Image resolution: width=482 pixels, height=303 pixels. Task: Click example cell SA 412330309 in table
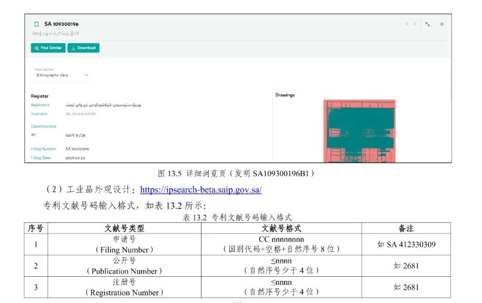point(406,245)
